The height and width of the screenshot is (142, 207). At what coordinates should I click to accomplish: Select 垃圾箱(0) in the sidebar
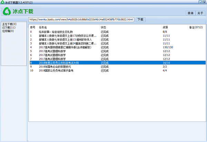[8, 31]
